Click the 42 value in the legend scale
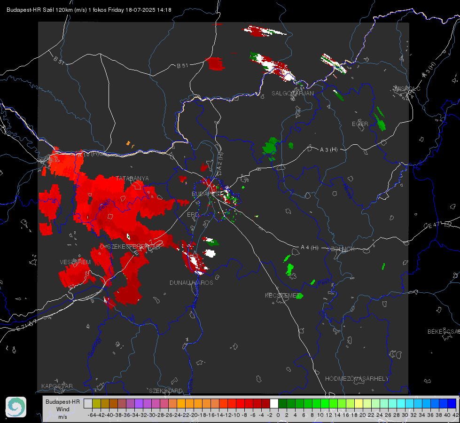460x423 pixels. [455, 415]
